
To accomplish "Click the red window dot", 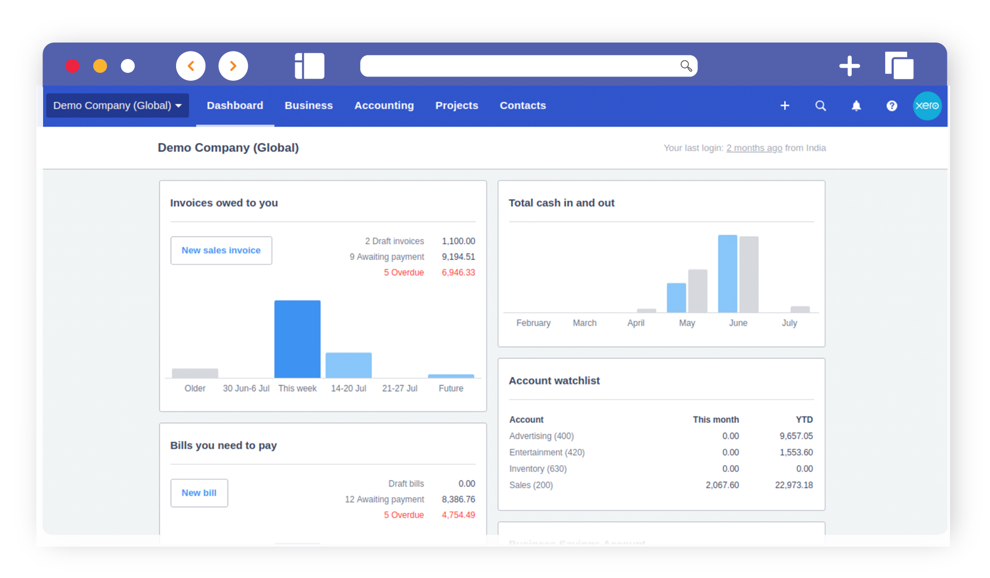I will click(x=72, y=66).
